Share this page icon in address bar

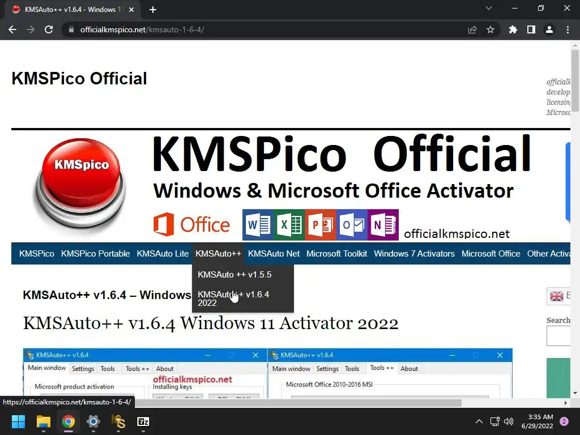[x=472, y=29]
